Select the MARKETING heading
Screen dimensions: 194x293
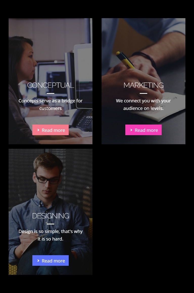click(x=143, y=85)
